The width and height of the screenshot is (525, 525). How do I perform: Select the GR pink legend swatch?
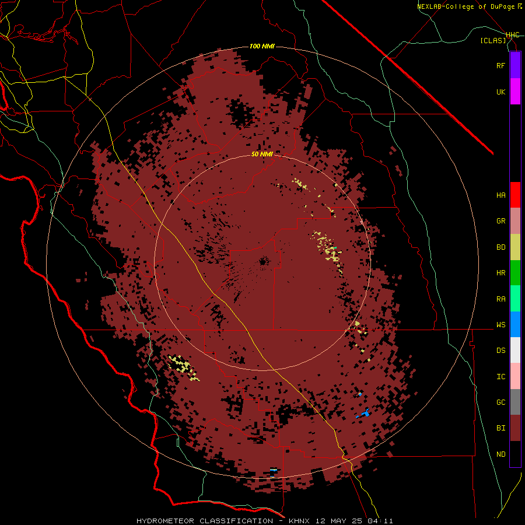[515, 221]
